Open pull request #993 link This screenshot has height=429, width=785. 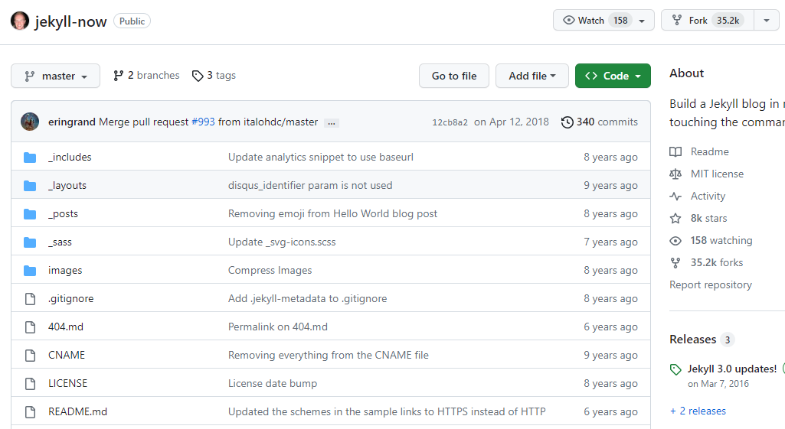coord(203,122)
